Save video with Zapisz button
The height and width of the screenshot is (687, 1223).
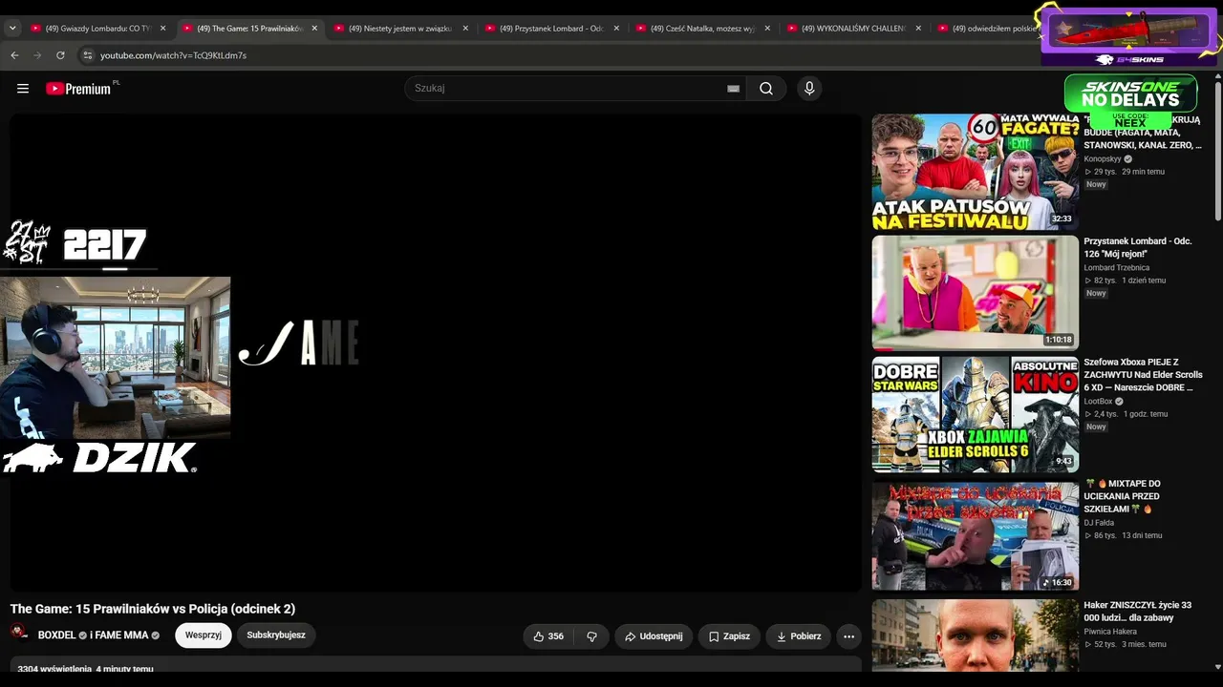pyautogui.click(x=729, y=636)
